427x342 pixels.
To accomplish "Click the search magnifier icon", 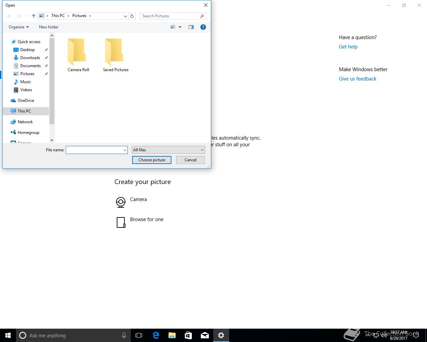I will point(202,16).
